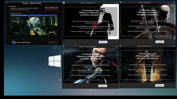This screenshot has height=99, width=177.
Task: Click the title bar icon of Hitman: Blood Money
Action: 121,46
